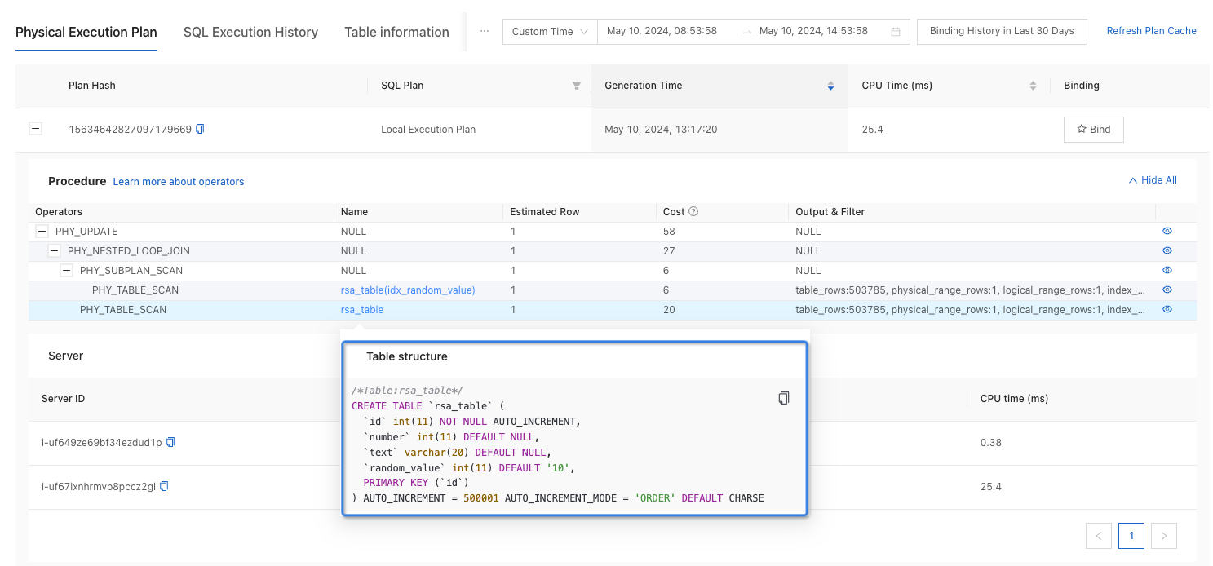1213x566 pixels.
Task: Collapse the PHY_SUBPLAN_SCAN node
Action: click(67, 271)
